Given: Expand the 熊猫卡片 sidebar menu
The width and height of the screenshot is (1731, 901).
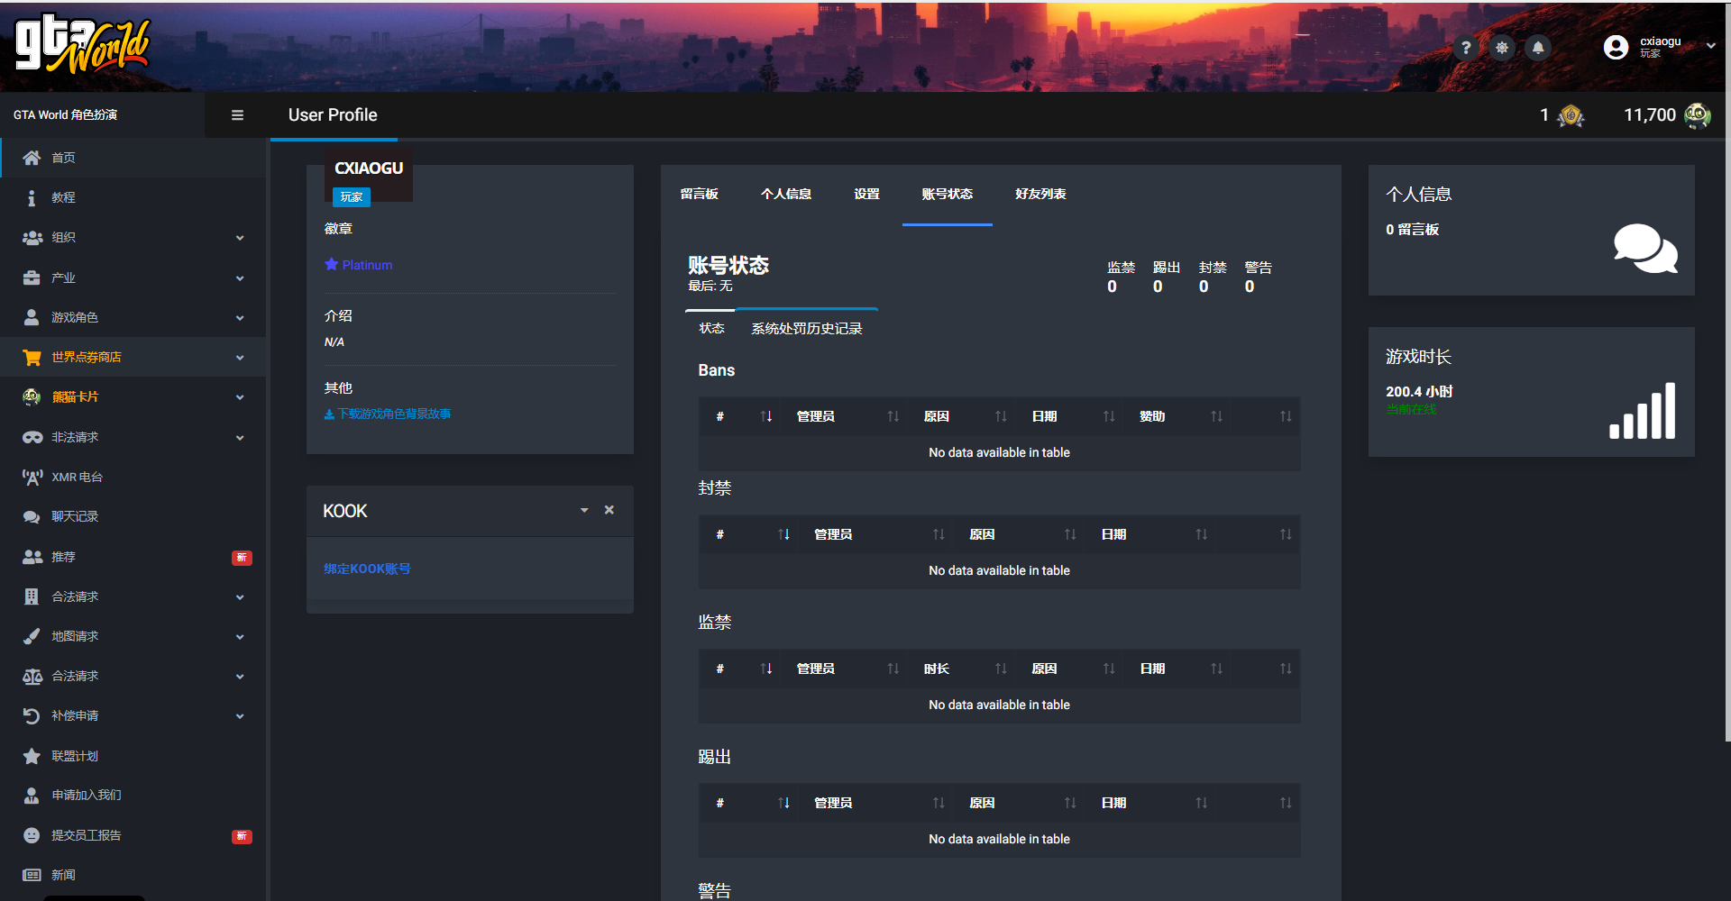Looking at the screenshot, I should coord(240,397).
